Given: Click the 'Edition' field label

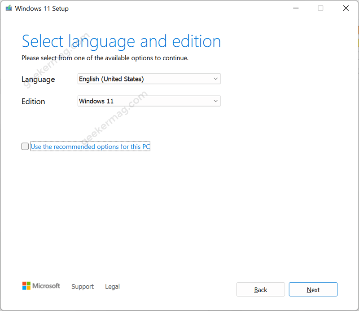Looking at the screenshot, I should coord(33,102).
